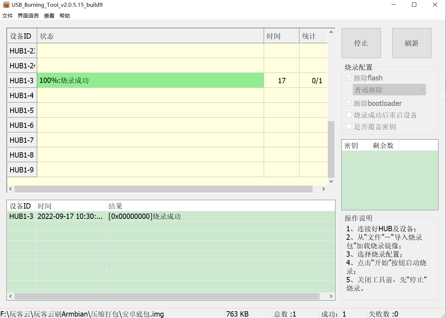This screenshot has height=318, width=446.
Task: Enable 是否覆盖密钥 checkbox
Action: [x=349, y=126]
